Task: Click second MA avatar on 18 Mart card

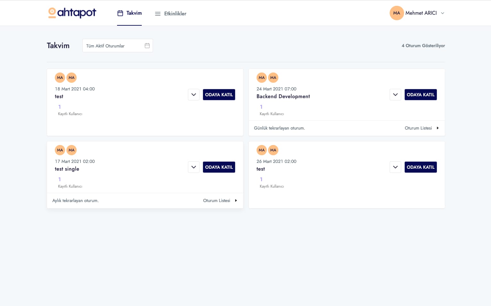Action: 72,78
